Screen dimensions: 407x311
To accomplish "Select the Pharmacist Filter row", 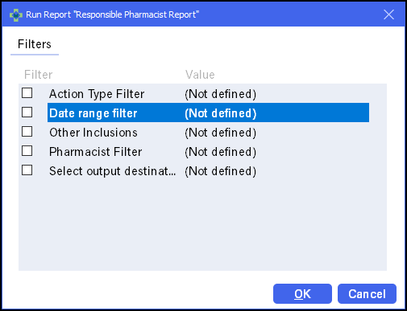I will [x=208, y=152].
